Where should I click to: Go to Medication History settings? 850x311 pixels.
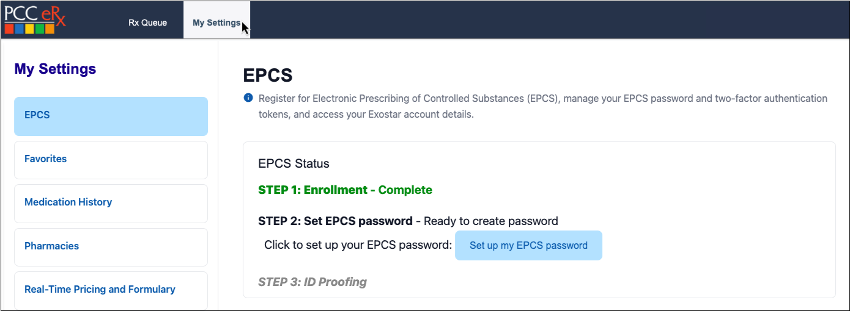click(111, 203)
